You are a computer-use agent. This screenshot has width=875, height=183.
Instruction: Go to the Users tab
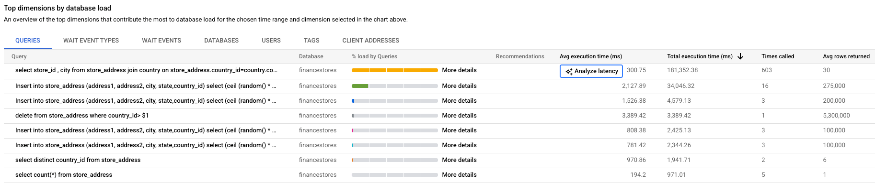[271, 41]
